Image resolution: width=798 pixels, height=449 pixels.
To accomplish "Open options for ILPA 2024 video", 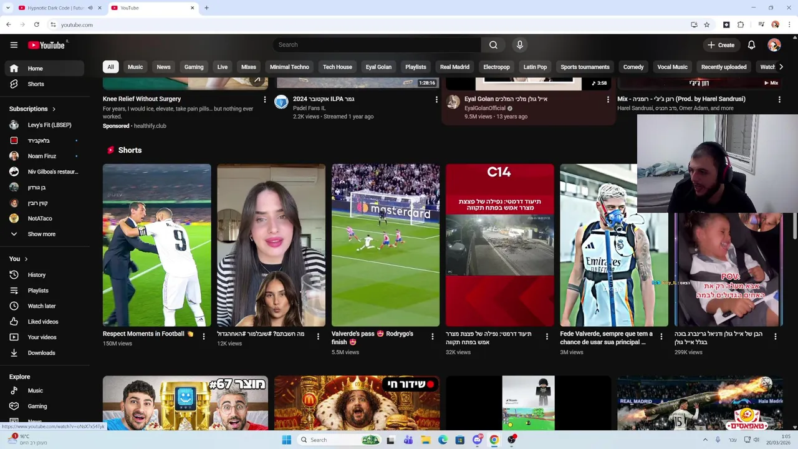I will tap(436, 100).
